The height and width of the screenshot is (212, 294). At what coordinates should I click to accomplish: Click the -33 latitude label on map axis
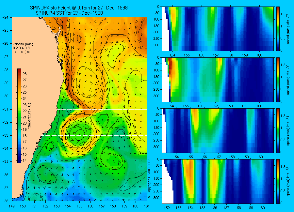6,135
